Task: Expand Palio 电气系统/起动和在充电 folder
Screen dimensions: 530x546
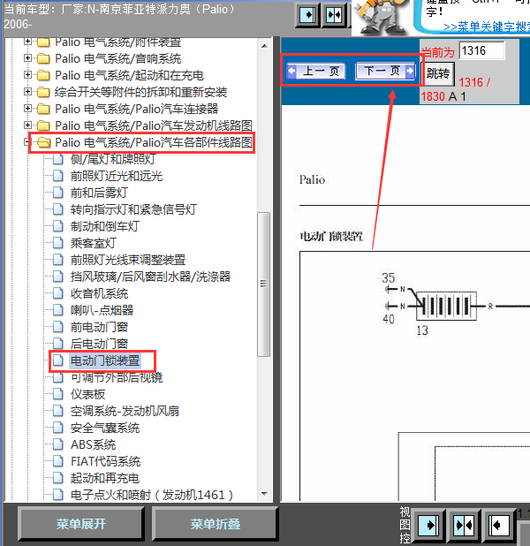Action: click(x=27, y=75)
